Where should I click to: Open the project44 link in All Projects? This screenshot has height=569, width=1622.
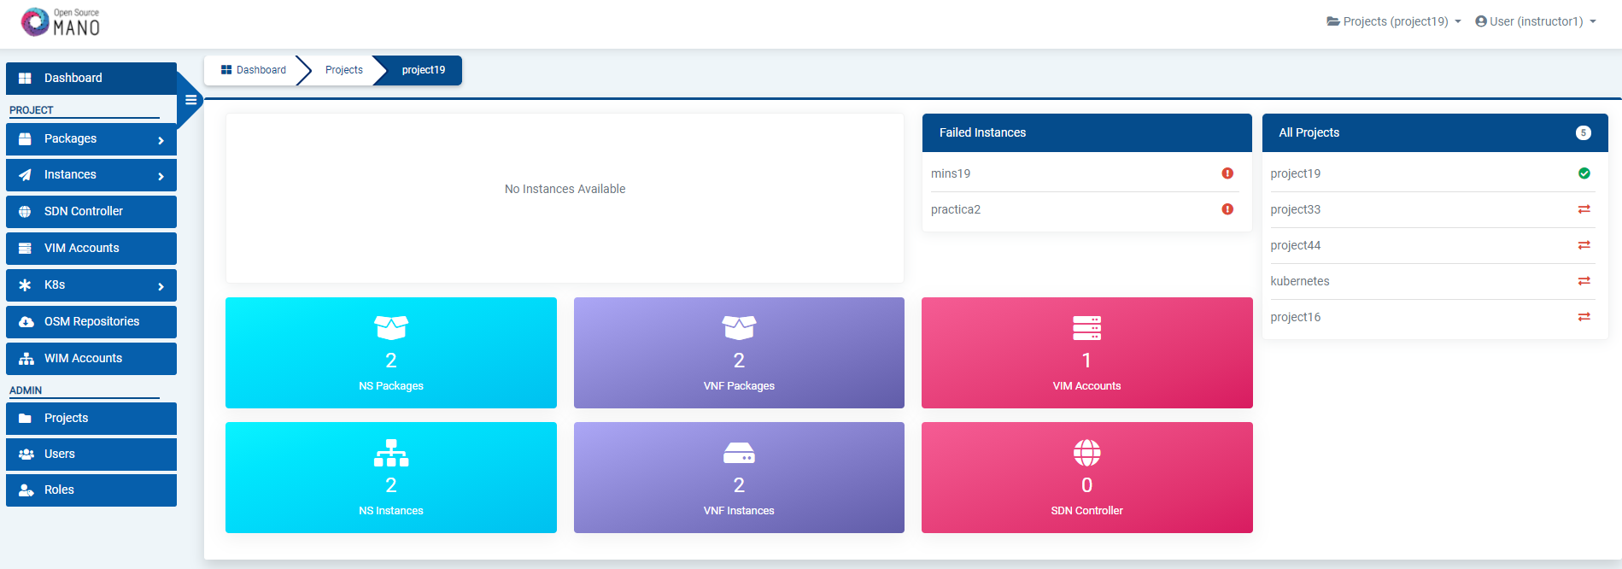click(1295, 245)
